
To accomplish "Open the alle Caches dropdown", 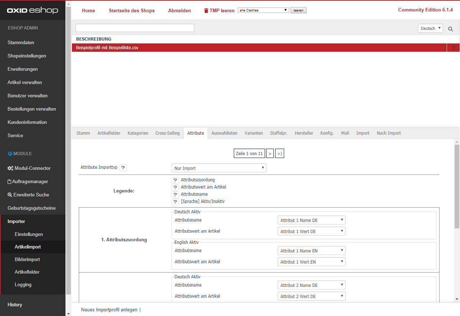I will [x=263, y=10].
